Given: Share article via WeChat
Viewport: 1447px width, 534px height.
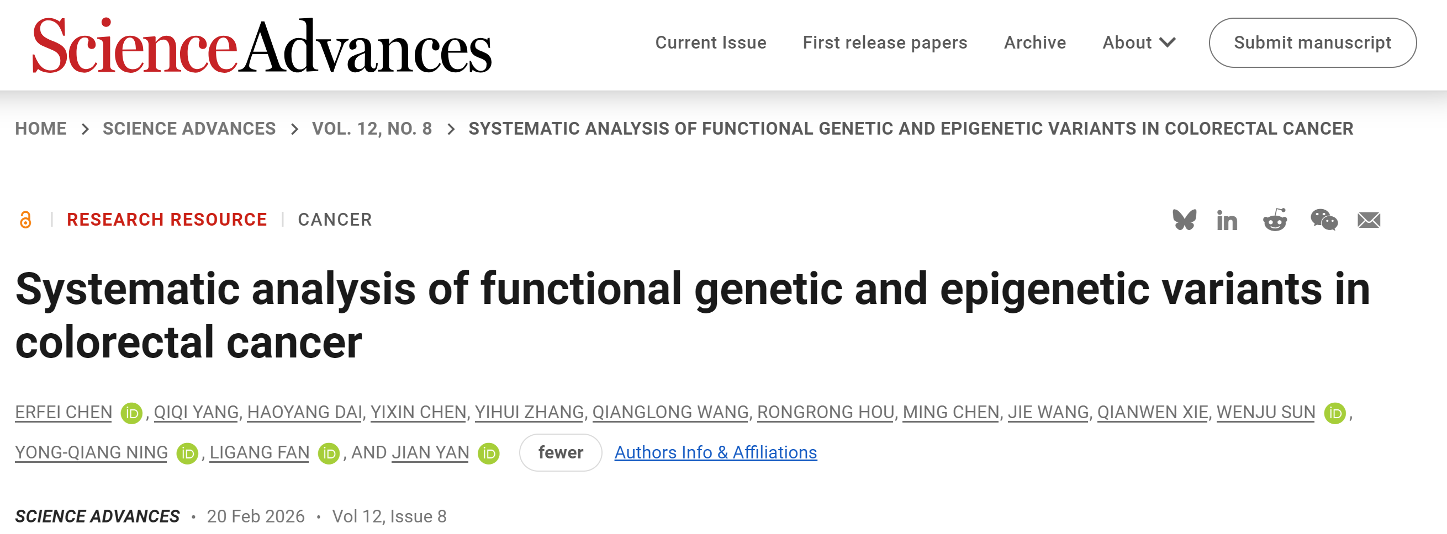Looking at the screenshot, I should click(1323, 220).
